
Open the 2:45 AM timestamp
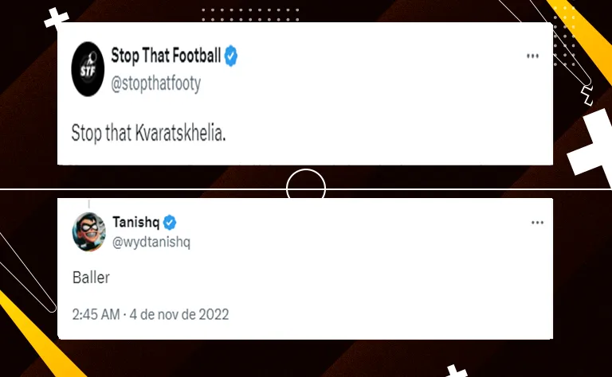click(x=96, y=314)
